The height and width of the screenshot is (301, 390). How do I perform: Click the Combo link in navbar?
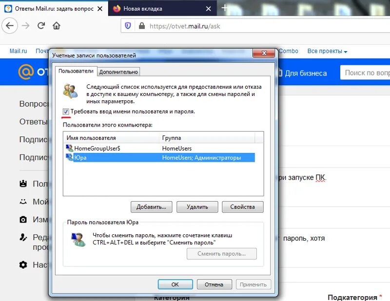[x=288, y=51]
